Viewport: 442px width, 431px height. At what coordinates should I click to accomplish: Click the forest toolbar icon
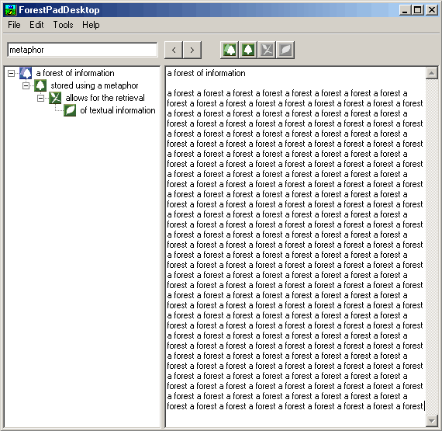(x=230, y=50)
